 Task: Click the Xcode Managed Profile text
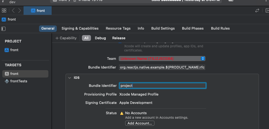[x=139, y=95]
